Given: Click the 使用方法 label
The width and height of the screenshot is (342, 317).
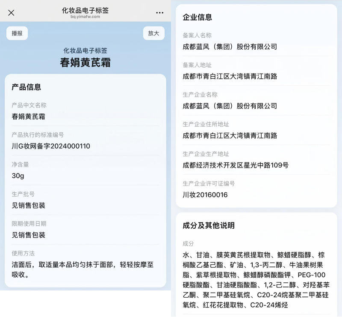Looking at the screenshot, I should (x=23, y=253).
